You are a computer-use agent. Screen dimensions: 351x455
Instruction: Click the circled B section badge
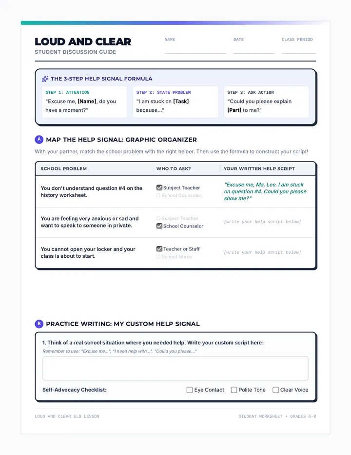[x=39, y=324]
